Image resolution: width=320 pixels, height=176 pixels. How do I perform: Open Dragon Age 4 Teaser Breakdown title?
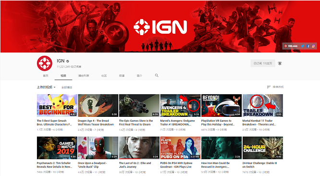point(96,123)
